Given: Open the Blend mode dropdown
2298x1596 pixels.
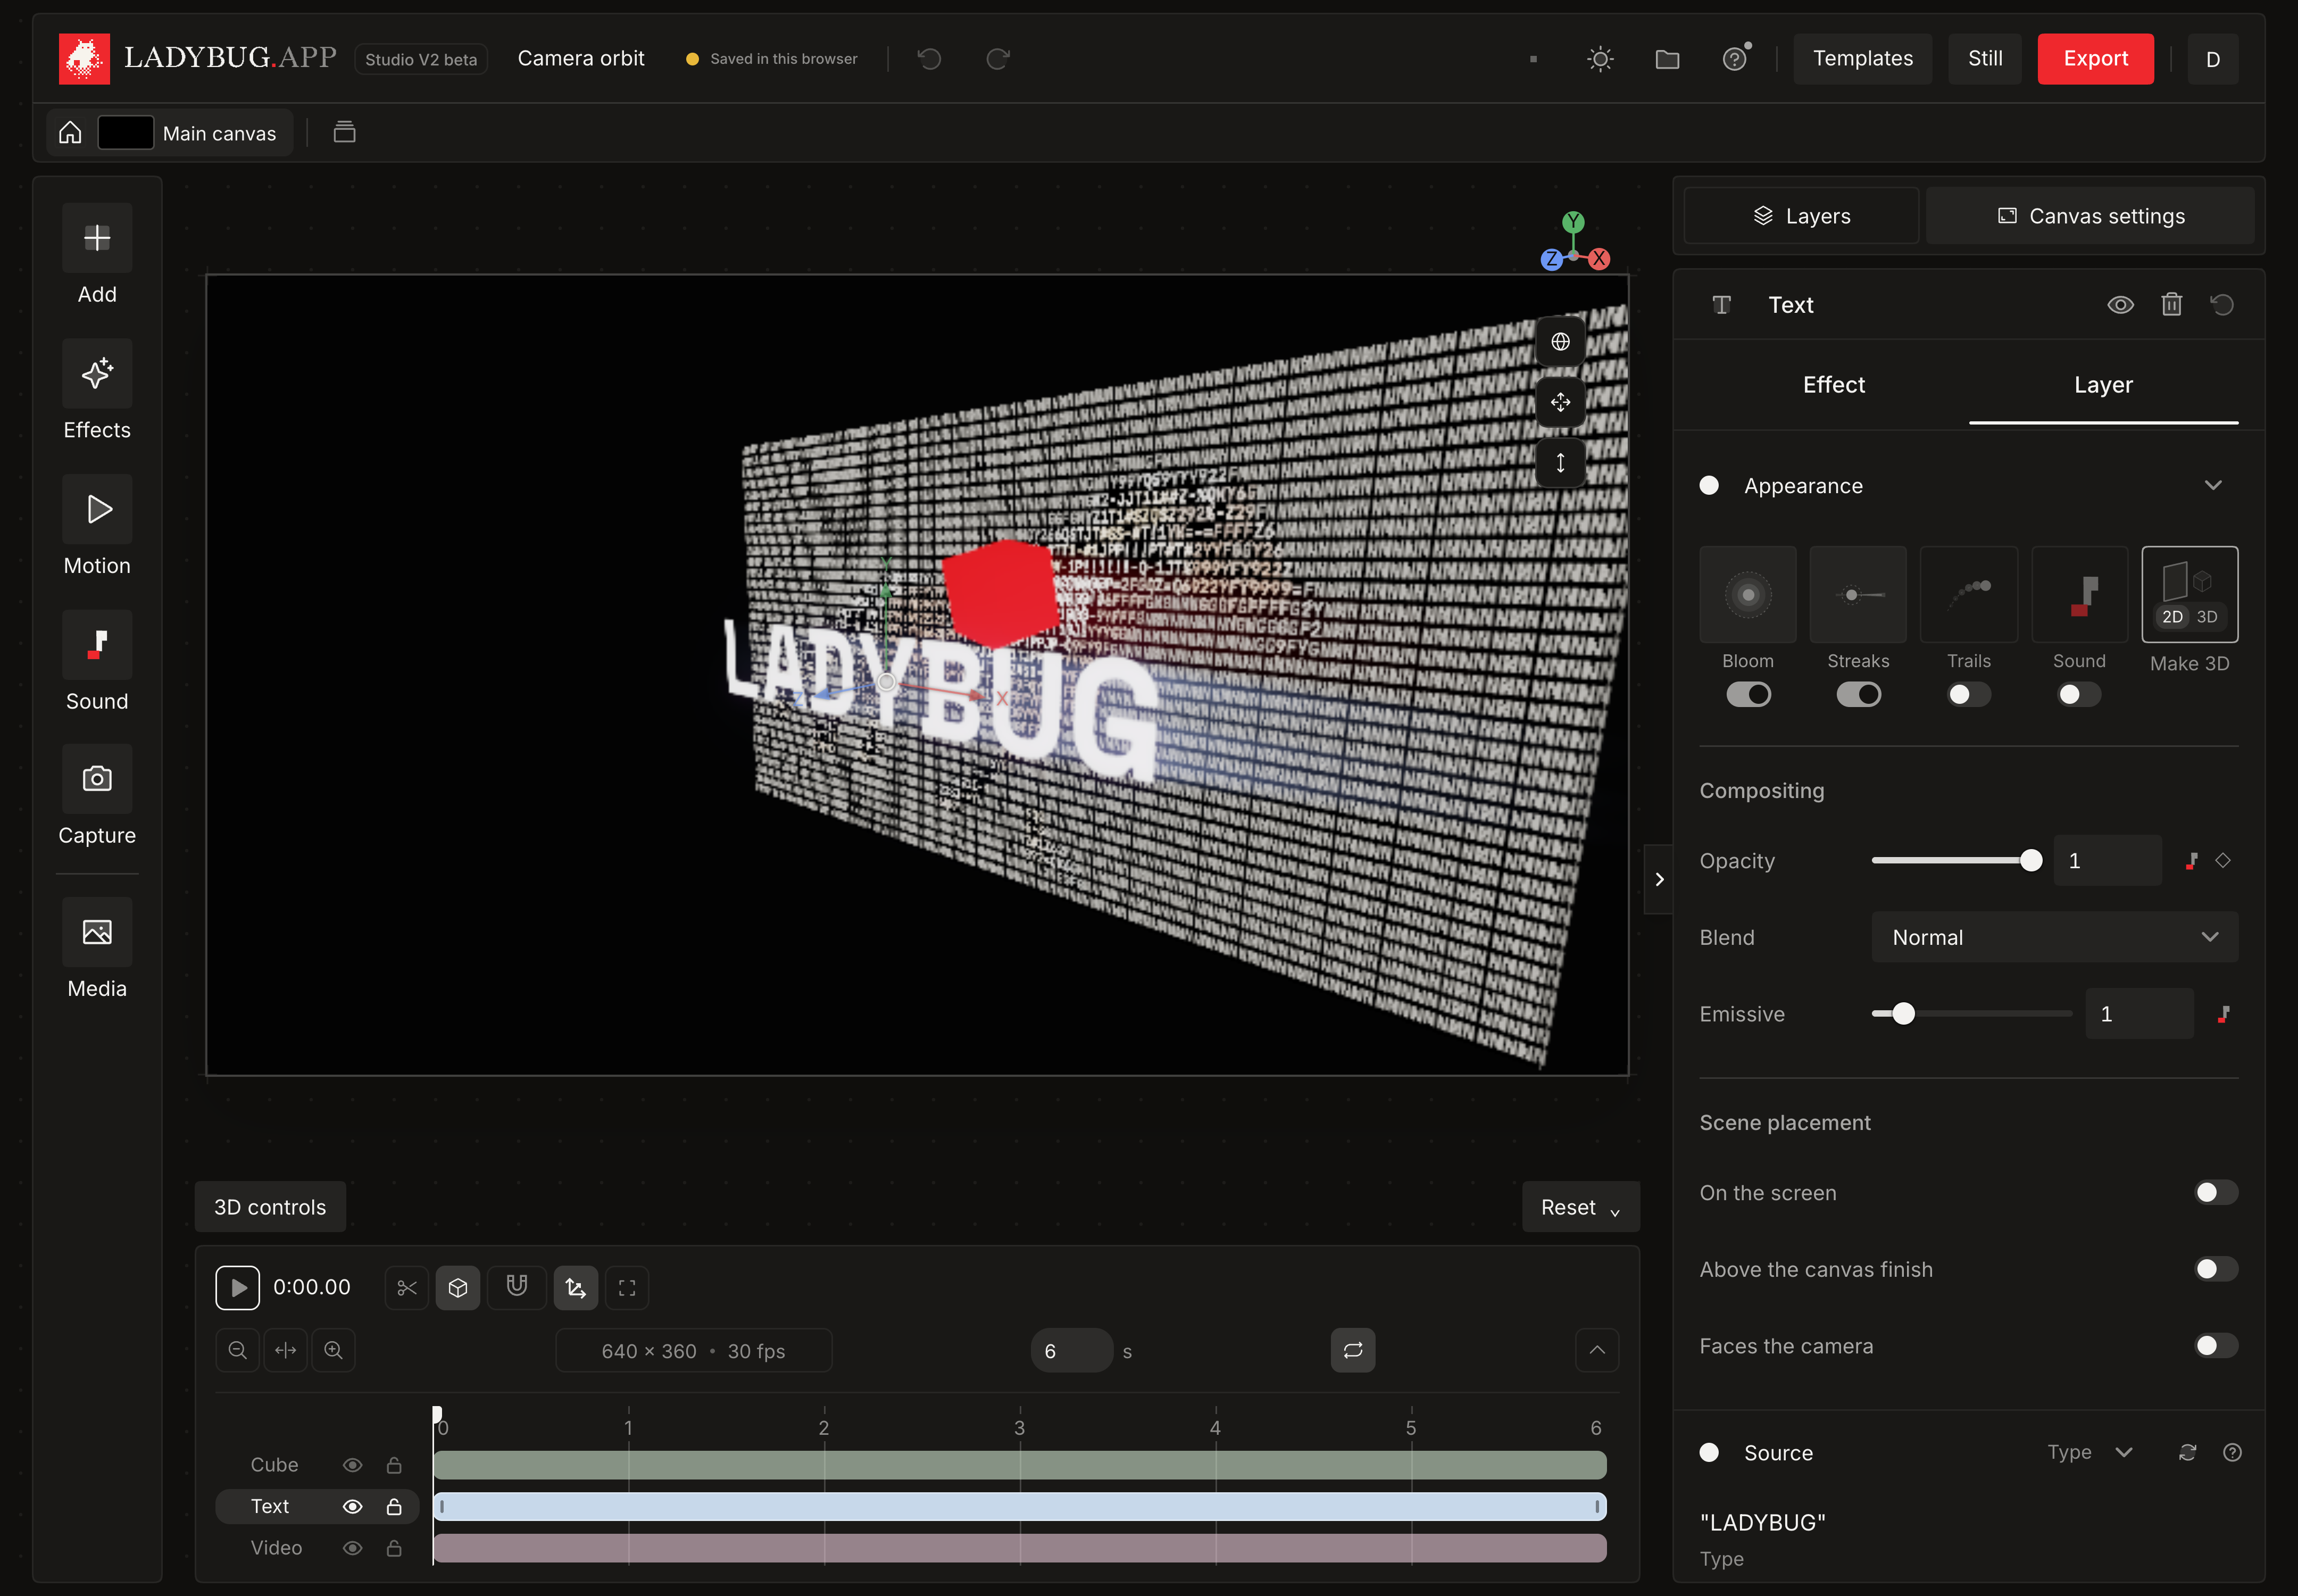Looking at the screenshot, I should coord(2054,937).
